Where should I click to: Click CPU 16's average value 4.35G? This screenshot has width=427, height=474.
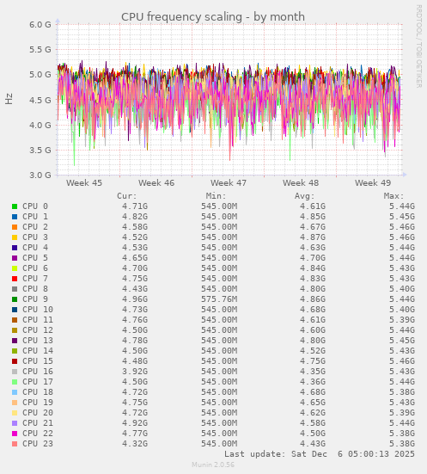313,372
